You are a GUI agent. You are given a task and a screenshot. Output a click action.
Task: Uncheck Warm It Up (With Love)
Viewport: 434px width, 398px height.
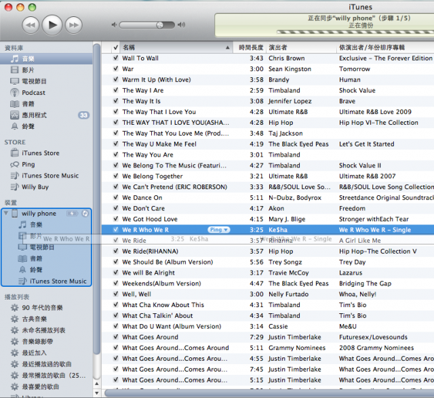(x=116, y=80)
